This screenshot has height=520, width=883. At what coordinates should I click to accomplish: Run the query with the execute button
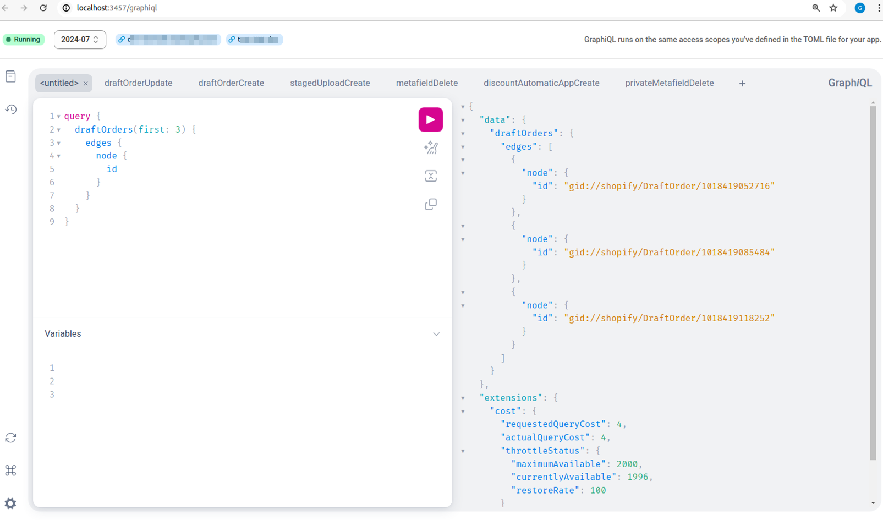tap(430, 119)
